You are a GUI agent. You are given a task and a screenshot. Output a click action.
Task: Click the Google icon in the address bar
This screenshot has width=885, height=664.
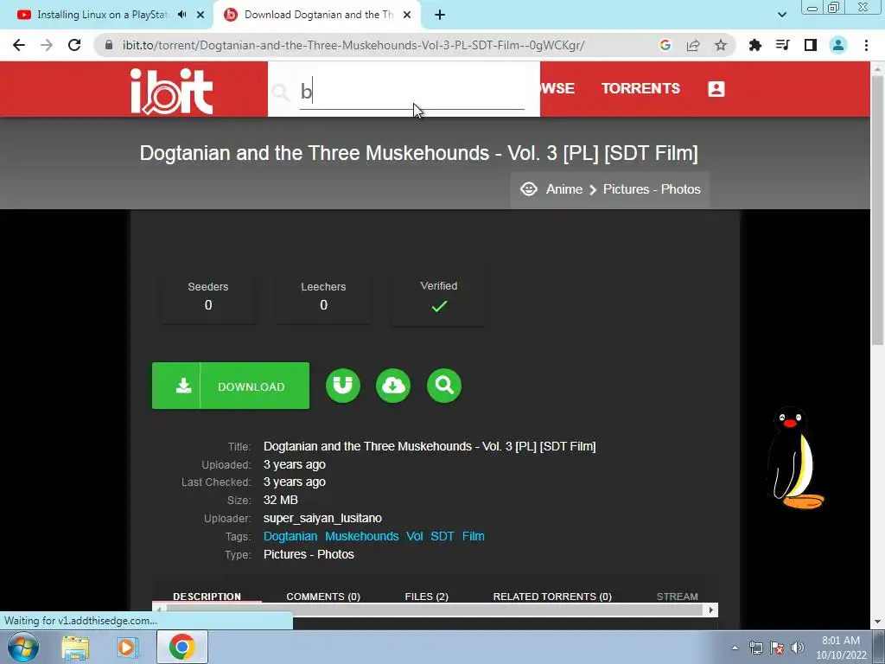coord(665,45)
